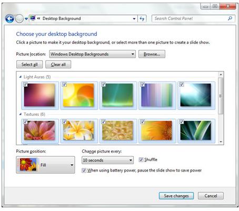Screen dimensions: 239x211
Task: Click the Select all button
Action: click(29, 64)
